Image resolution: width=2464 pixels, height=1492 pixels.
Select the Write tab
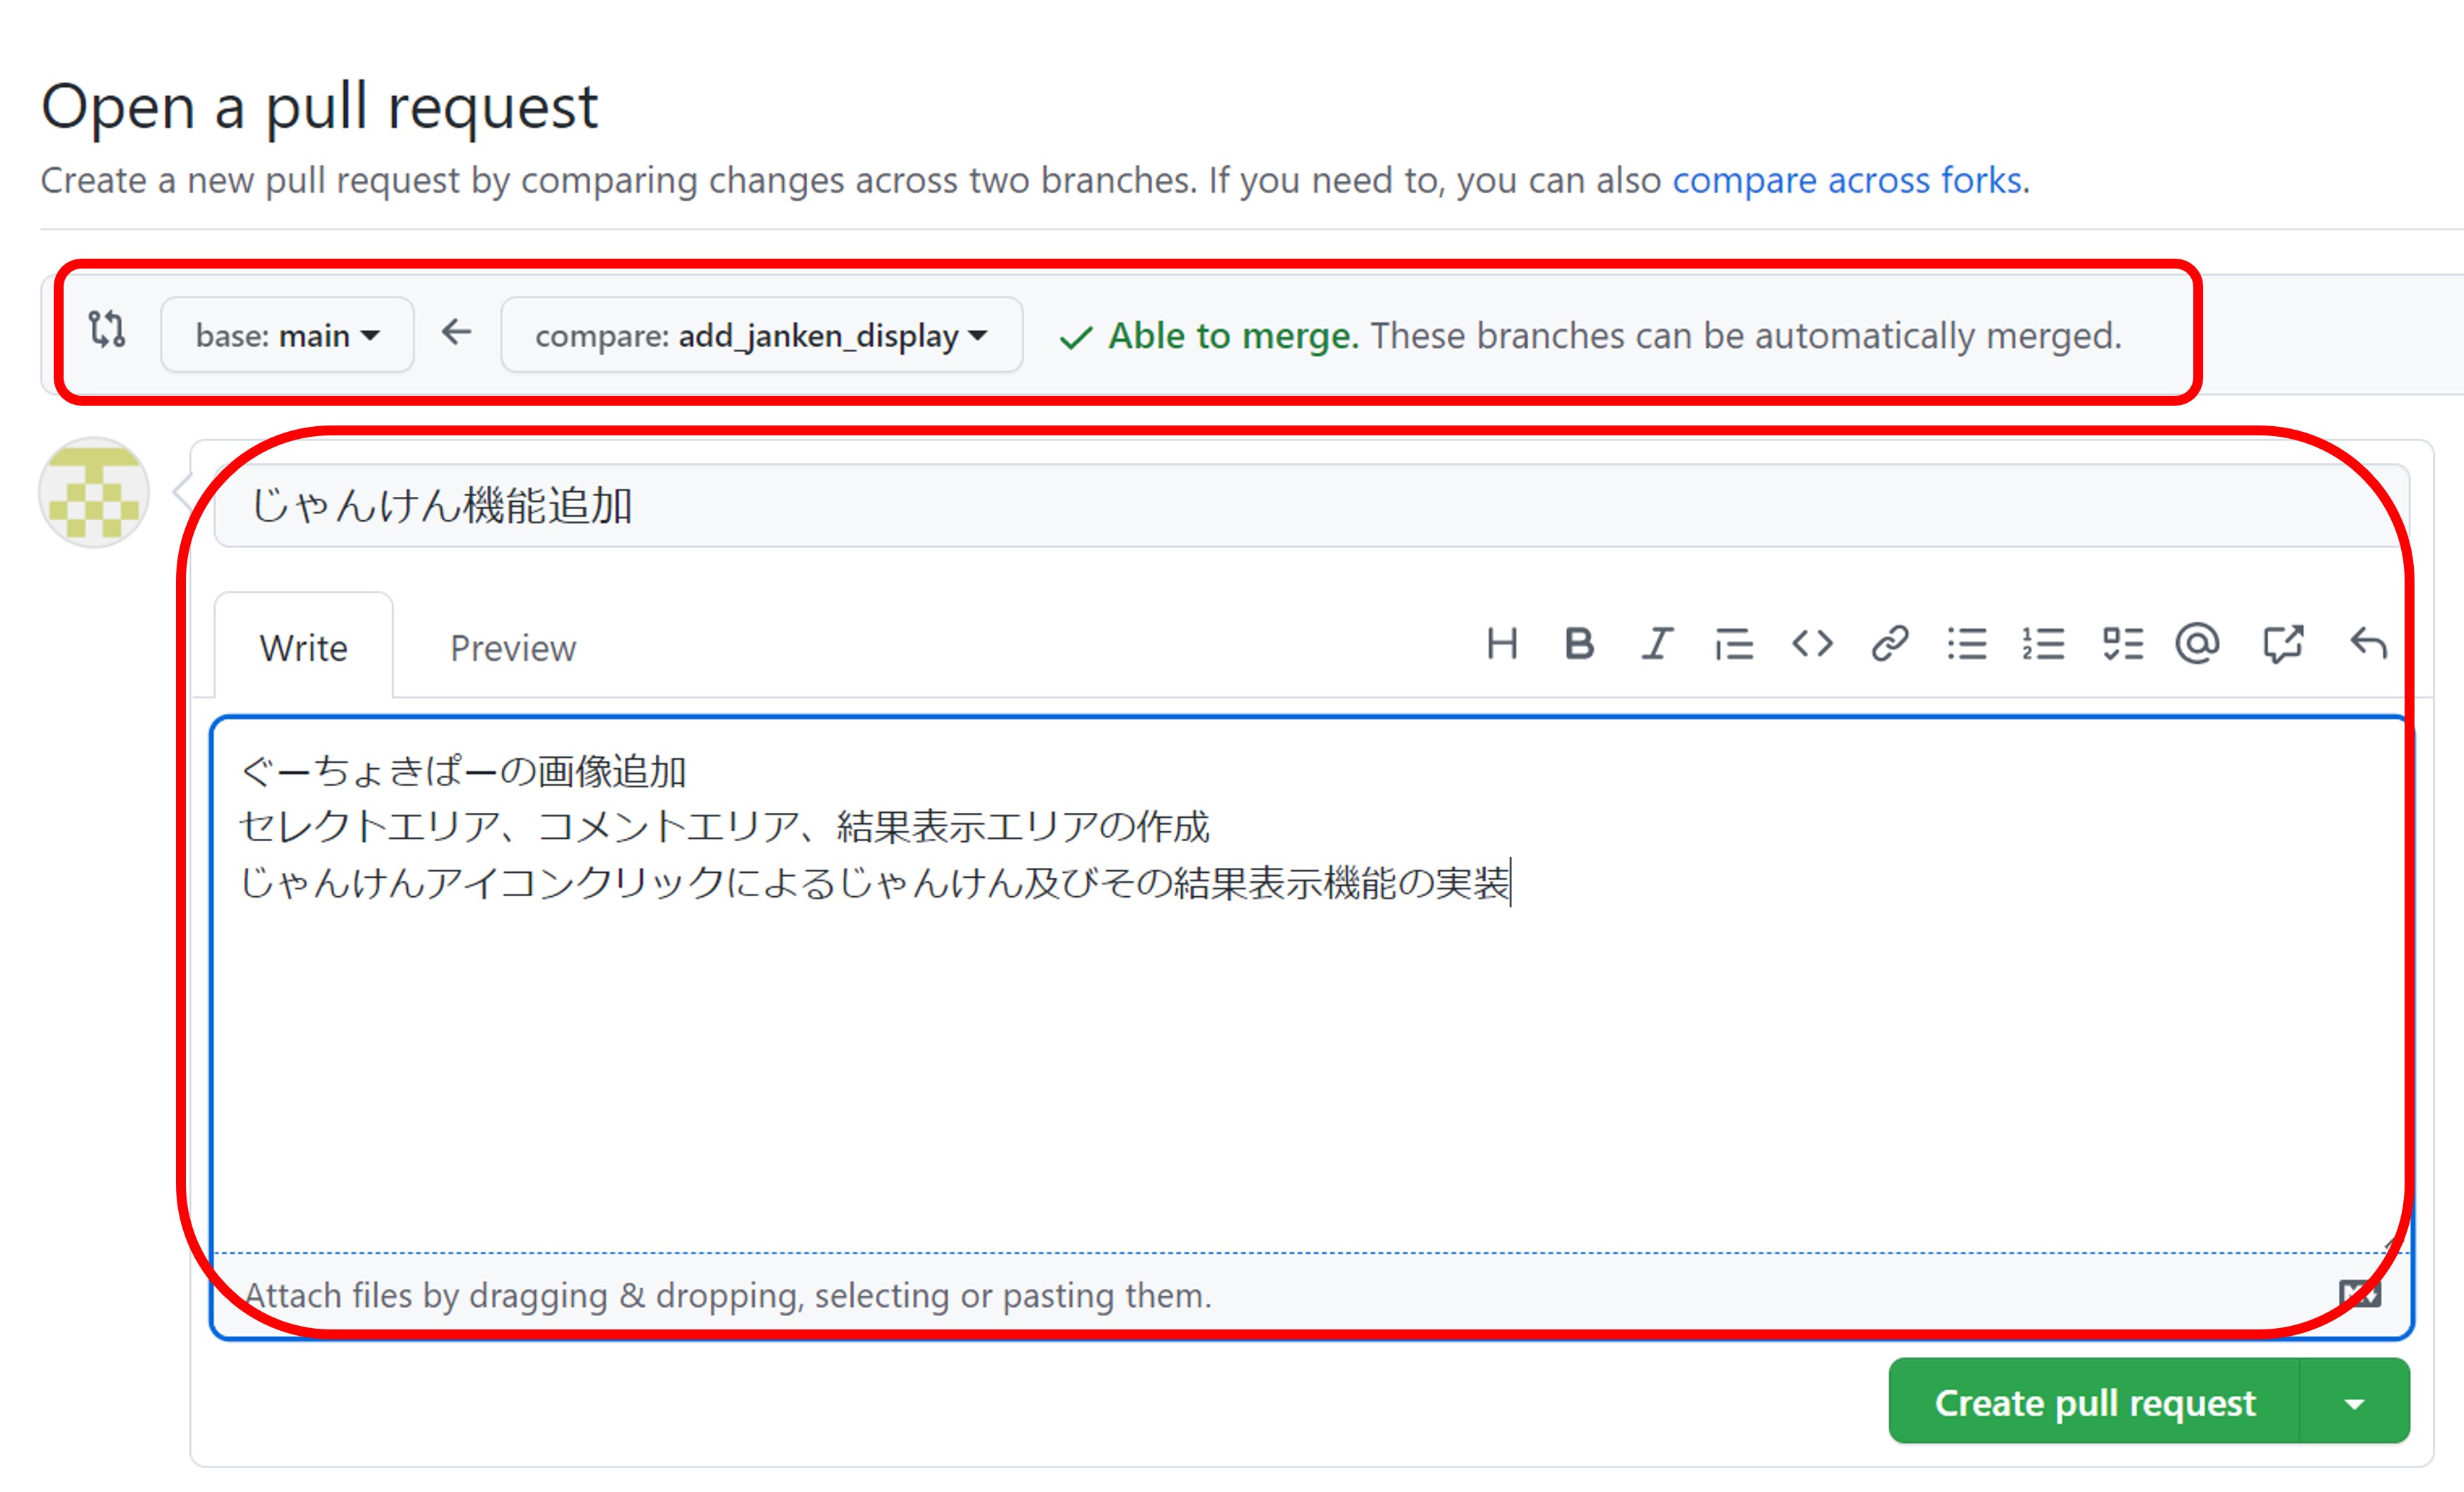[304, 648]
